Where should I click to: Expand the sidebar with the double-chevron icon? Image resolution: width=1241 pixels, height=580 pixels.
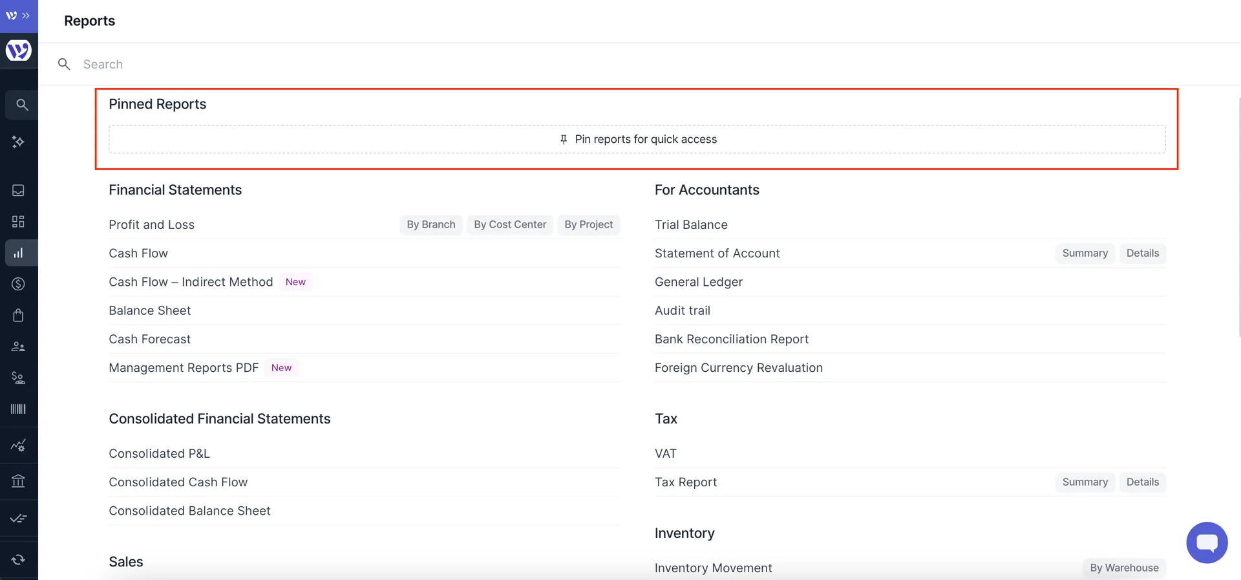point(26,16)
